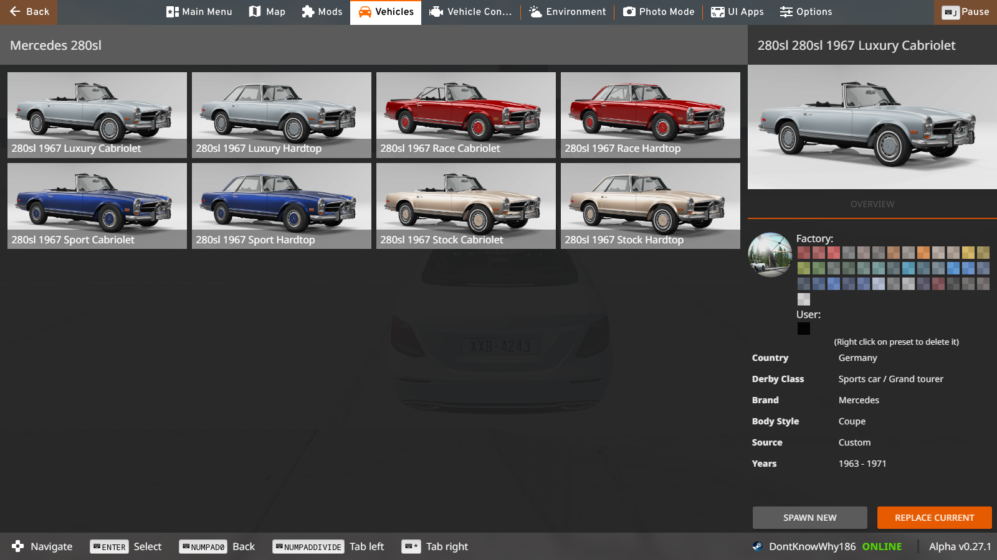This screenshot has height=560, width=997.
Task: Click the Alpha v0.27.1 version label
Action: 960,546
